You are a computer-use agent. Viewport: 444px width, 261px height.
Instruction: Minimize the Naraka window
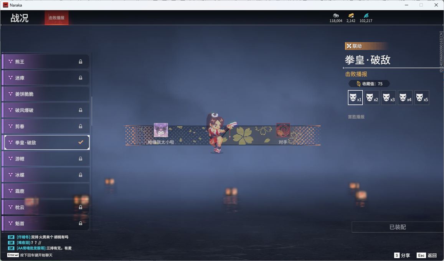(x=407, y=5)
